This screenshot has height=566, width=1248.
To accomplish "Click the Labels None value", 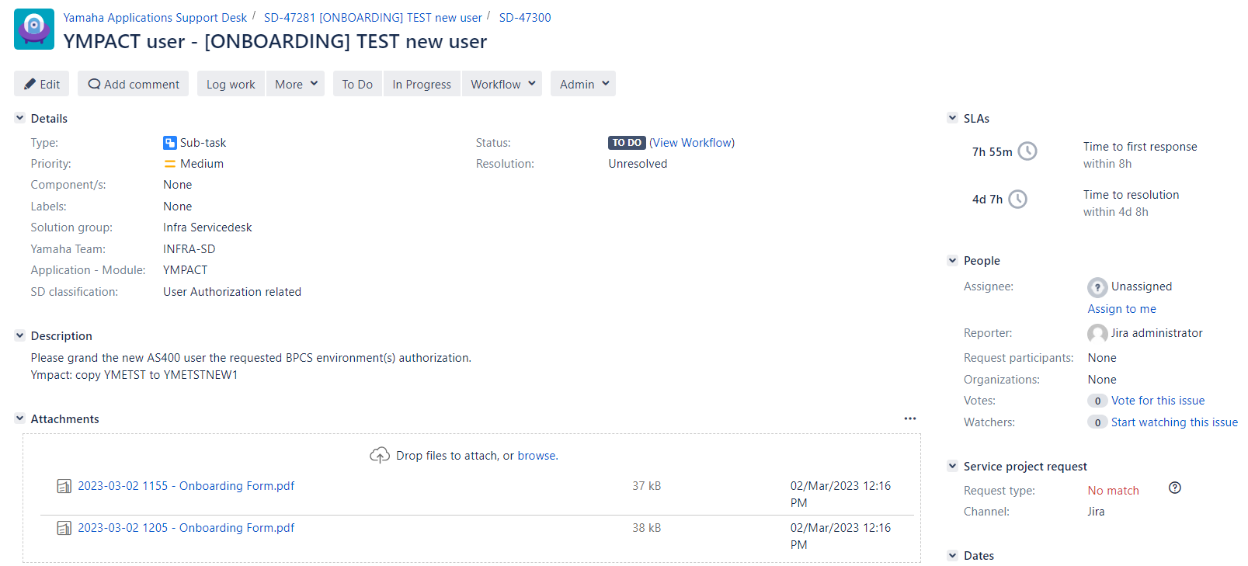I will 177,207.
